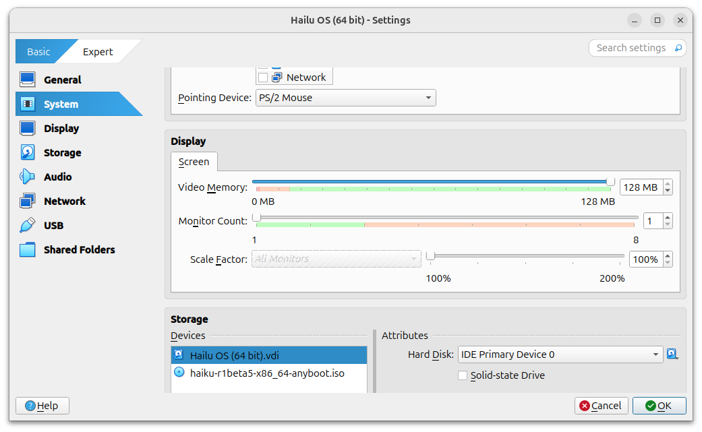The height and width of the screenshot is (432, 702).
Task: Click the Search settings field
Action: coord(637,48)
